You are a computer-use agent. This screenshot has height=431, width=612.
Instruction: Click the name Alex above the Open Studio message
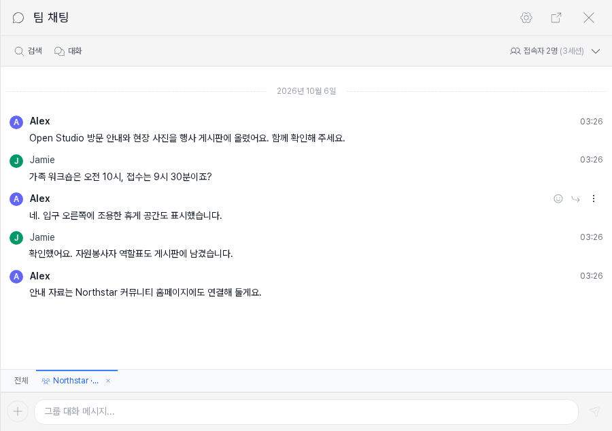click(x=40, y=121)
